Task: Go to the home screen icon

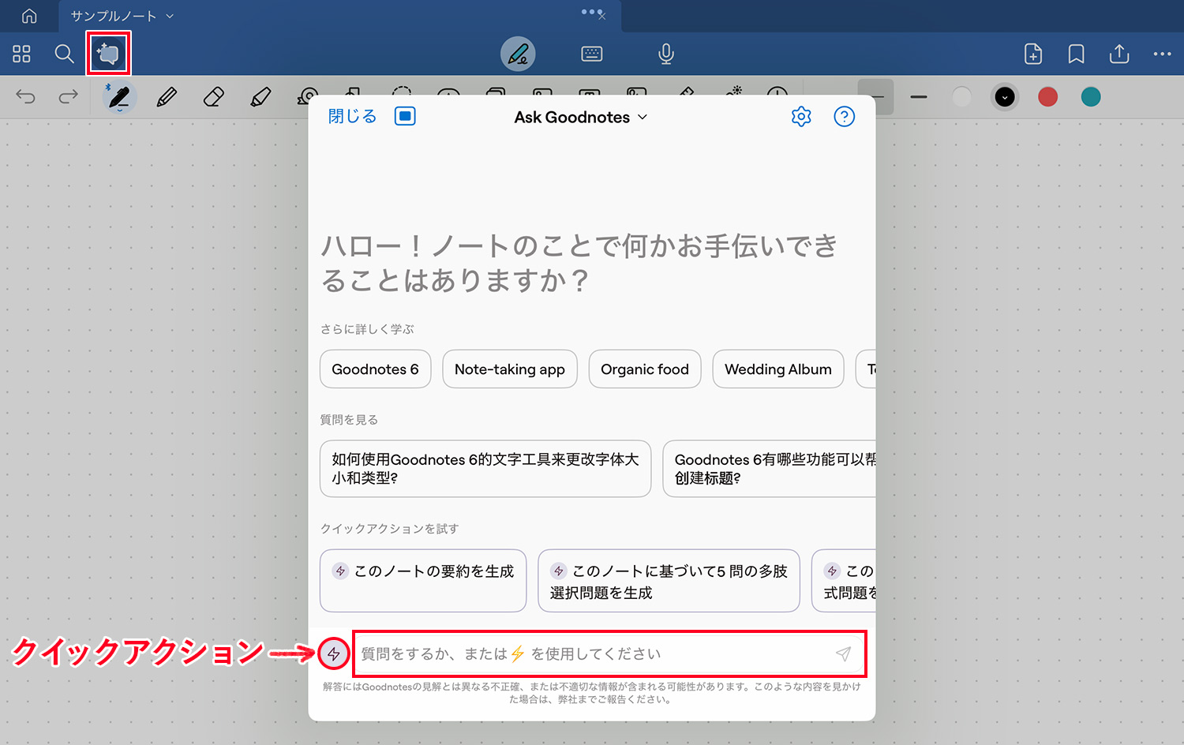Action: coord(29,16)
